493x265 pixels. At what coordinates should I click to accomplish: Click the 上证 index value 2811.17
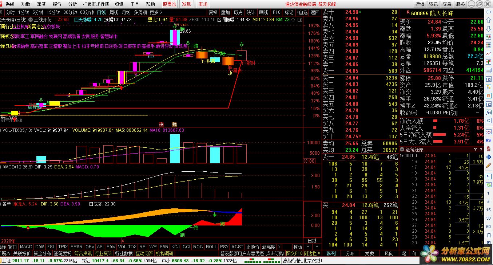[x=20, y=261]
